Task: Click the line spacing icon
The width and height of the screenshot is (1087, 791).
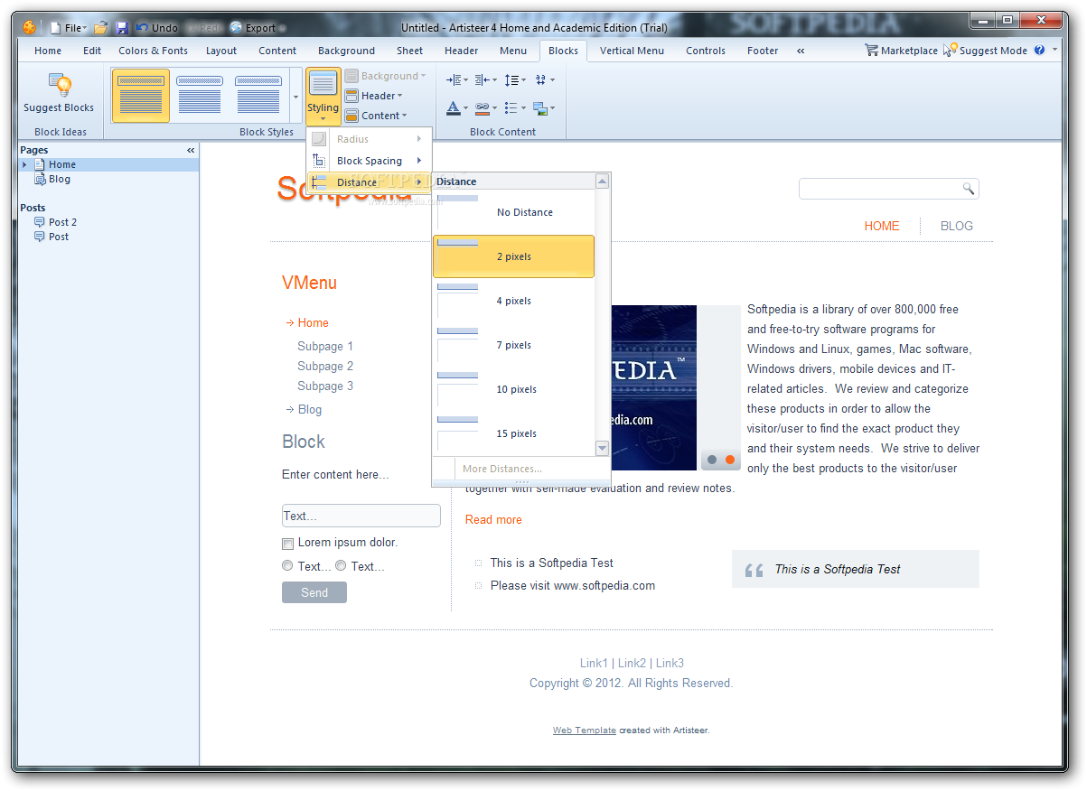Action: pyautogui.click(x=515, y=80)
